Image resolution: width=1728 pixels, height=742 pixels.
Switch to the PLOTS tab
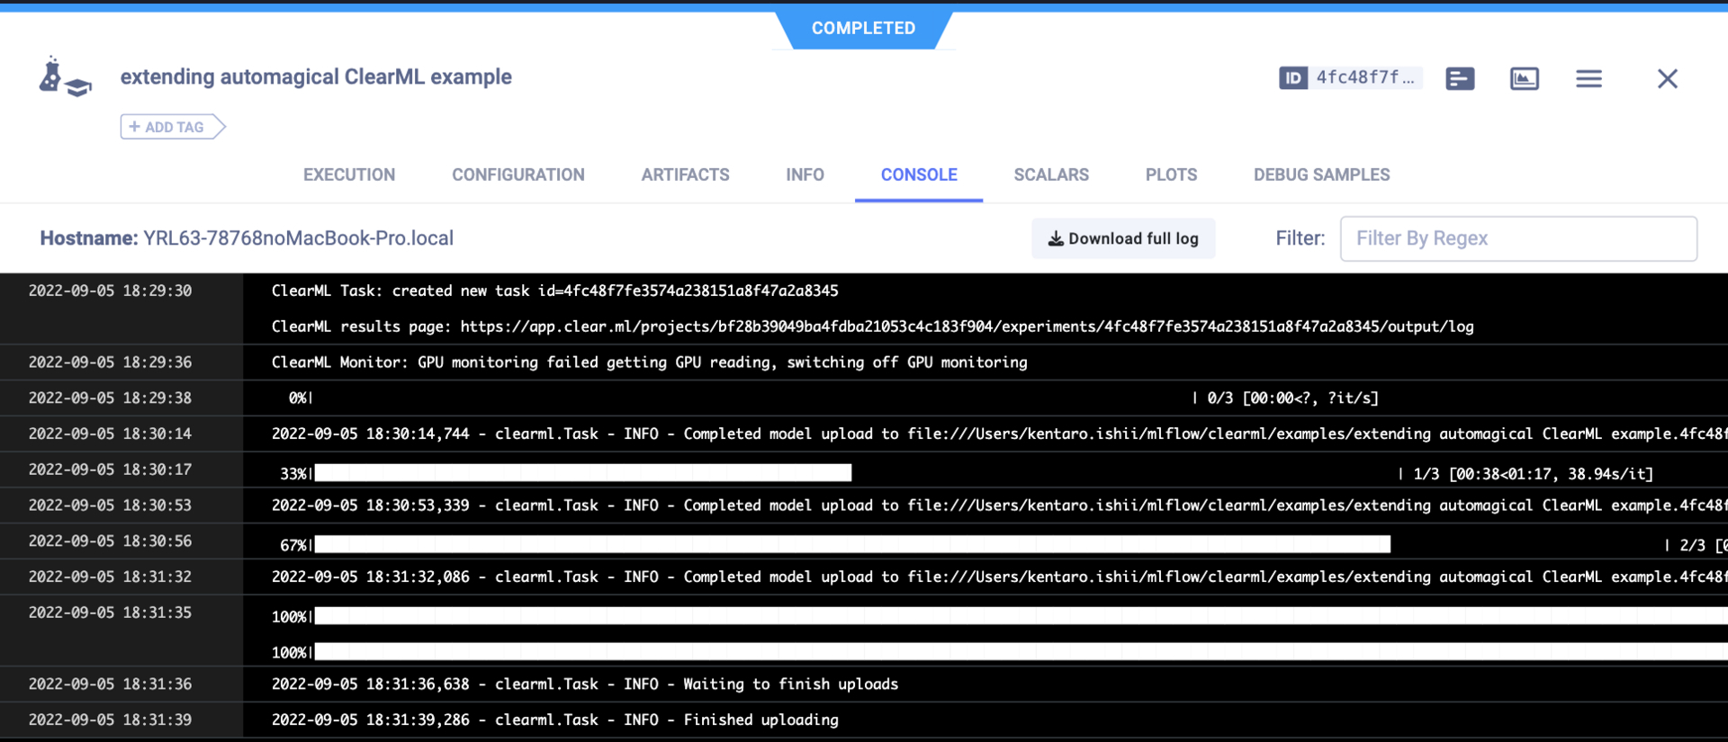coord(1171,174)
